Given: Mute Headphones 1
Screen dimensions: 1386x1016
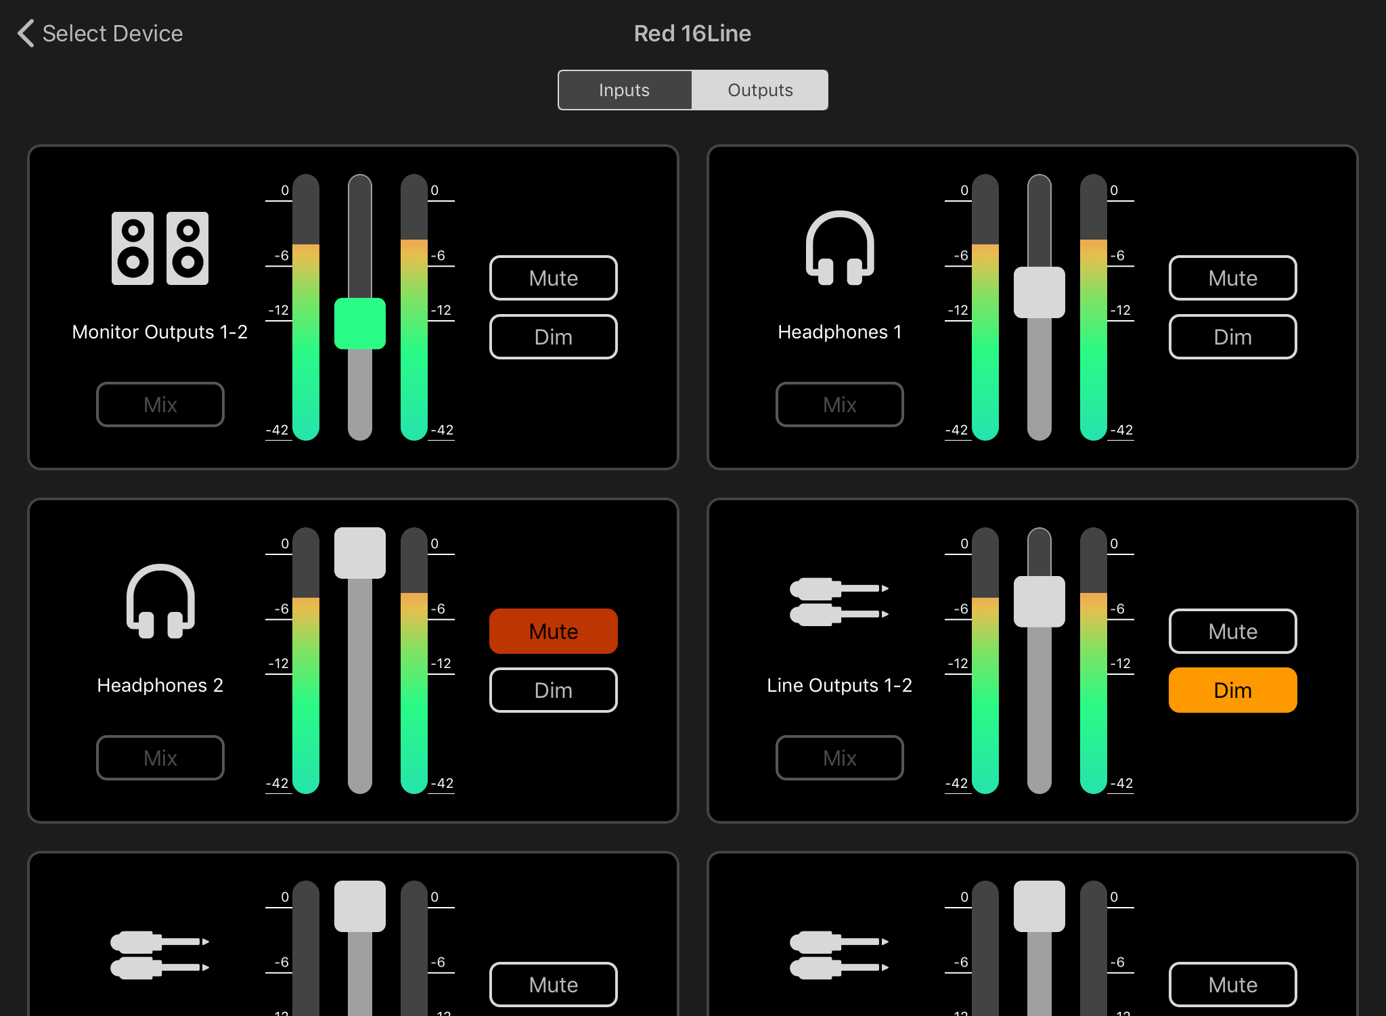Looking at the screenshot, I should coord(1233,278).
